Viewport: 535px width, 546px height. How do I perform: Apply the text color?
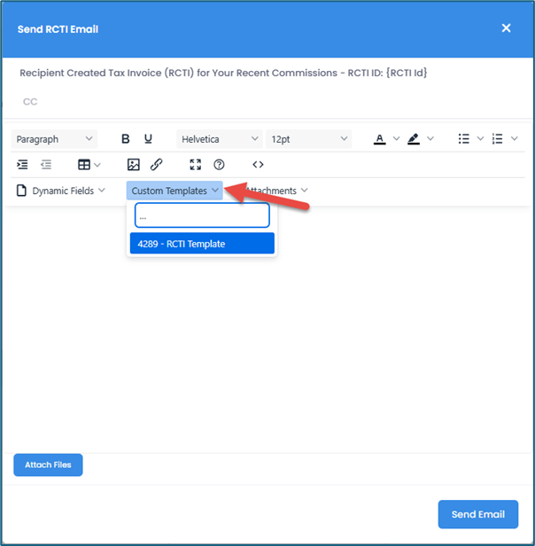379,139
